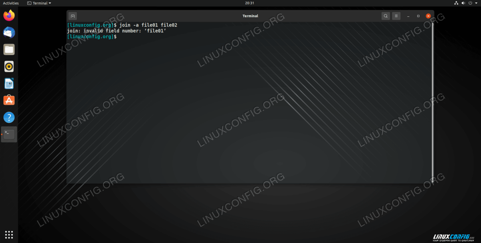Open the clock showing 20:31
Image resolution: width=481 pixels, height=243 pixels.
click(x=249, y=3)
